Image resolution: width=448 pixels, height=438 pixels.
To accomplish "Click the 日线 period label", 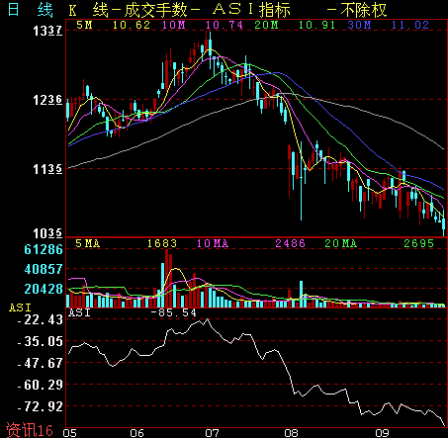I will (30, 10).
